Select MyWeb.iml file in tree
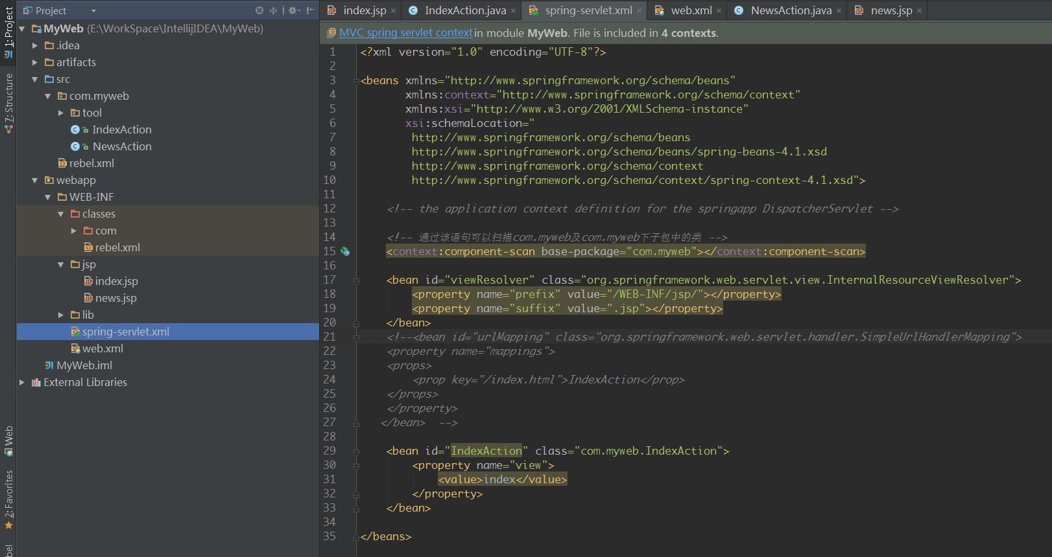Image resolution: width=1052 pixels, height=557 pixels. pos(84,365)
